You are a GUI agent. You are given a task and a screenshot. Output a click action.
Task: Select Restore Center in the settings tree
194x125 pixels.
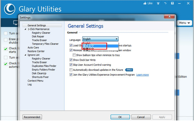pyautogui.click(x=36, y=51)
